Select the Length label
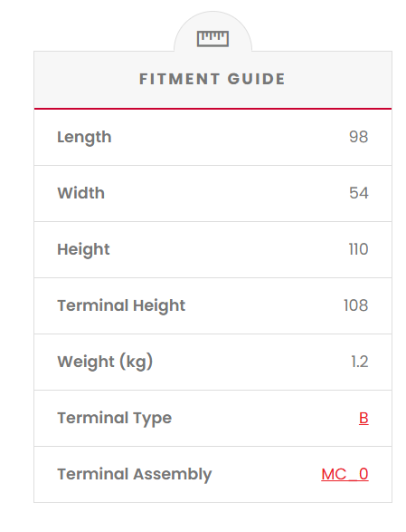 click(84, 138)
